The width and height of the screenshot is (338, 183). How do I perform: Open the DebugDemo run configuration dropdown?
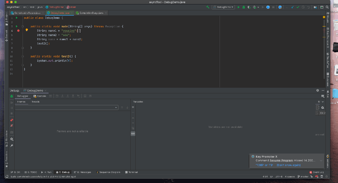click(223, 7)
